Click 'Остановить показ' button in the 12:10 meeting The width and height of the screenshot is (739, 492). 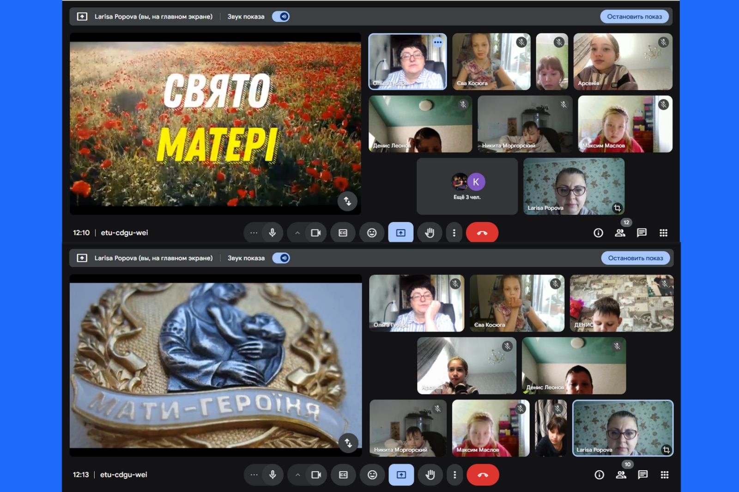634,17
